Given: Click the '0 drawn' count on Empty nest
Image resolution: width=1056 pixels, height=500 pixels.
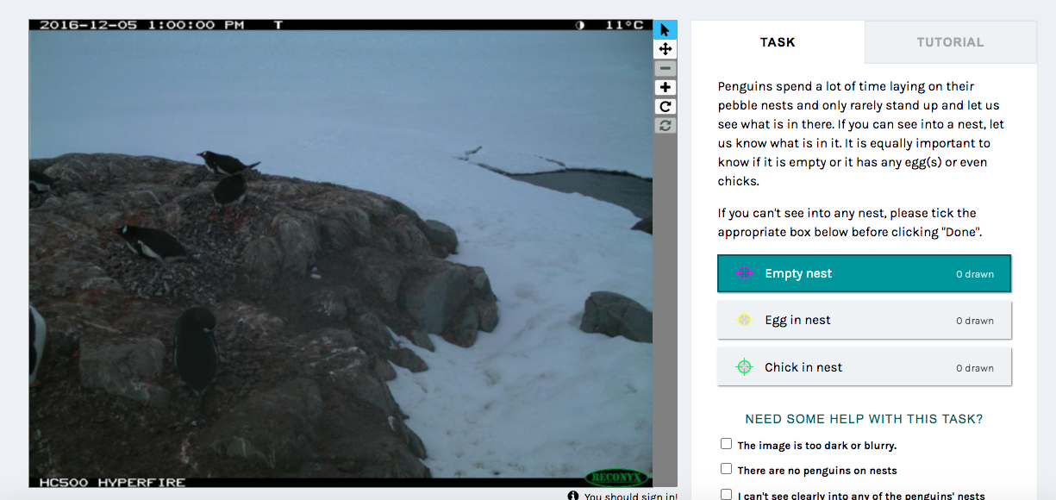Looking at the screenshot, I should point(975,274).
